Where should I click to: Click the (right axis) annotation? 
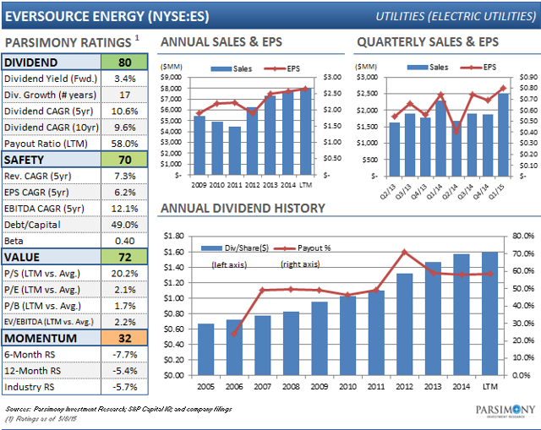(300, 264)
